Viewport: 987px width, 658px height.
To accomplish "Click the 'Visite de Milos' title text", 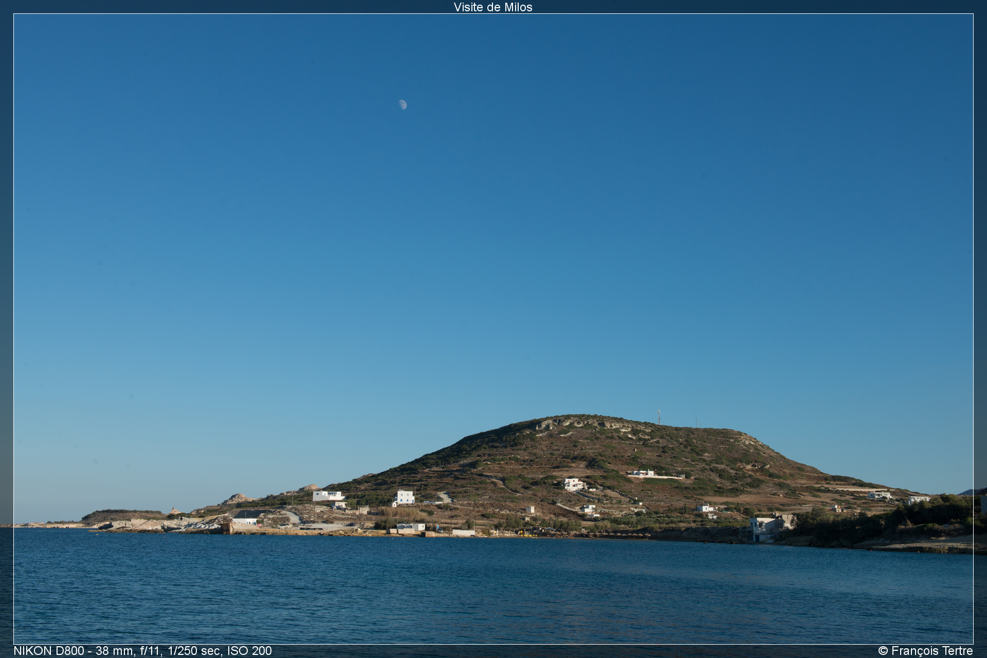I will pyautogui.click(x=493, y=7).
